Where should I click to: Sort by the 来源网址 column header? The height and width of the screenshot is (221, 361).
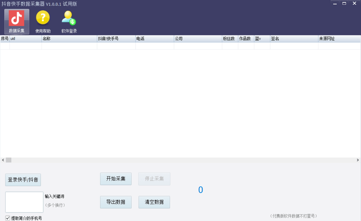coord(339,39)
